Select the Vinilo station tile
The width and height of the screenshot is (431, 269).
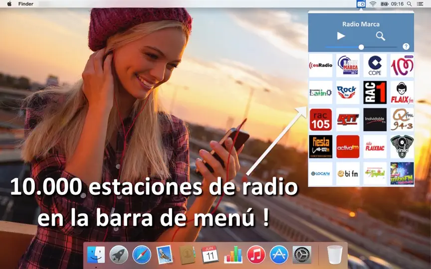pos(402,146)
